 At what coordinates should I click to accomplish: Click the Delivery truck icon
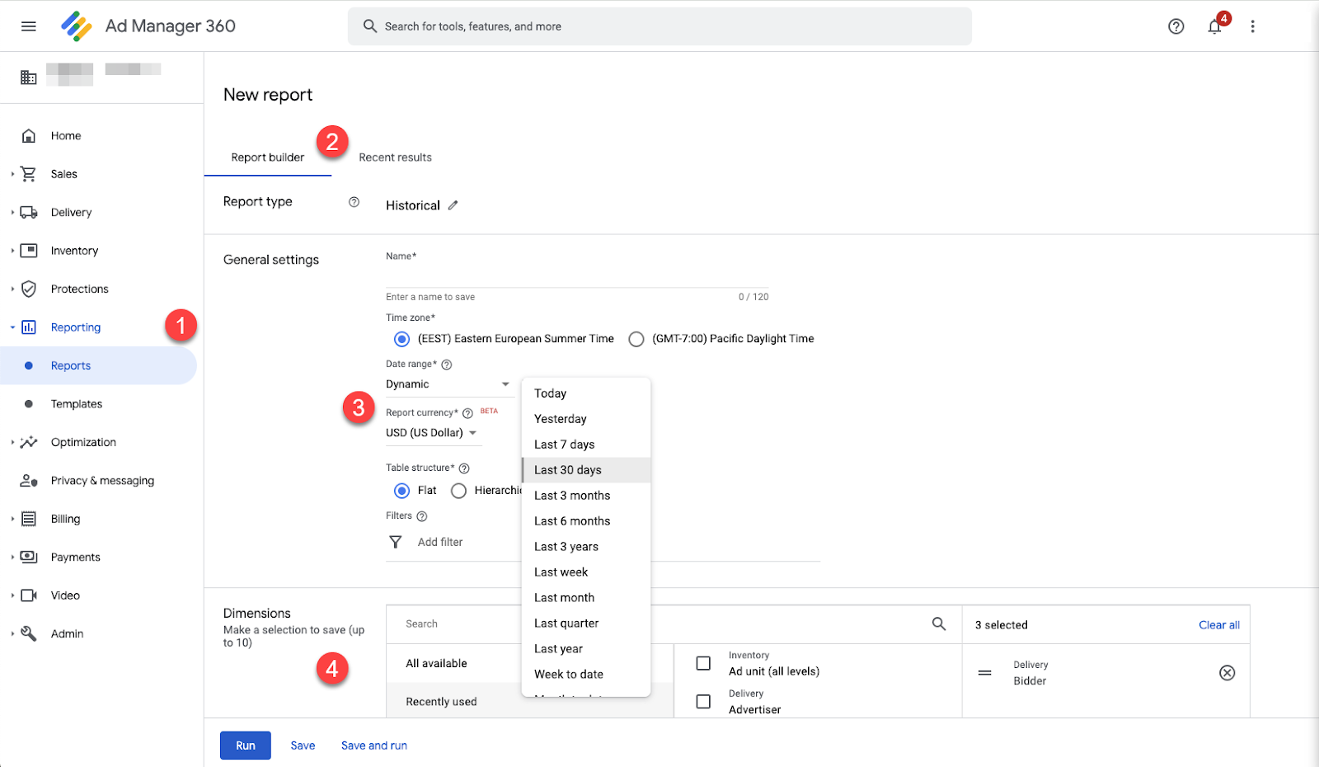pos(29,213)
